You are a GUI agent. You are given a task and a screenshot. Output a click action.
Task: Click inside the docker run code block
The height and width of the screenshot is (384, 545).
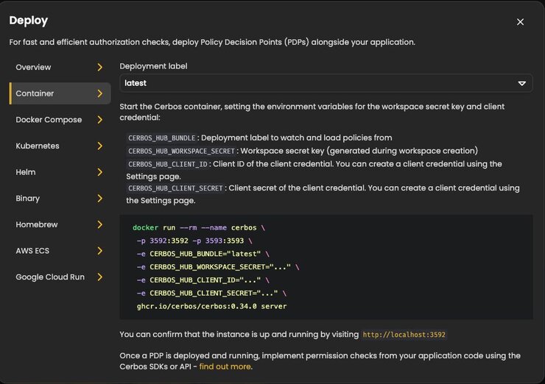(326, 266)
